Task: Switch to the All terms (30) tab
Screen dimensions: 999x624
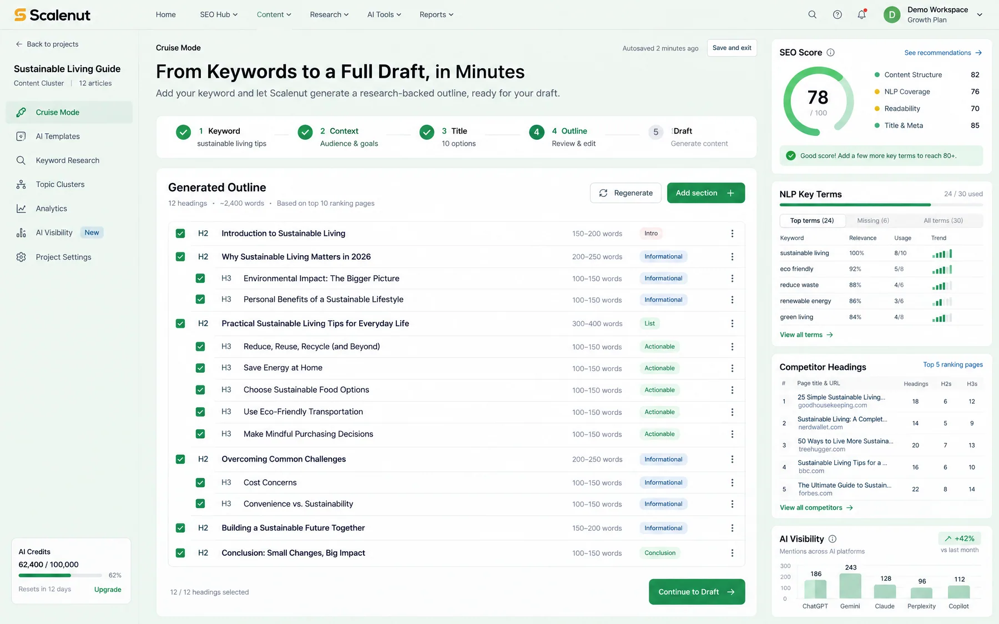Action: (943, 221)
